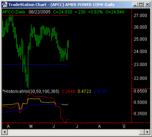Screen dimensions: 152x137
Task: Click the percent change +0.93%
Action: coord(95,12)
